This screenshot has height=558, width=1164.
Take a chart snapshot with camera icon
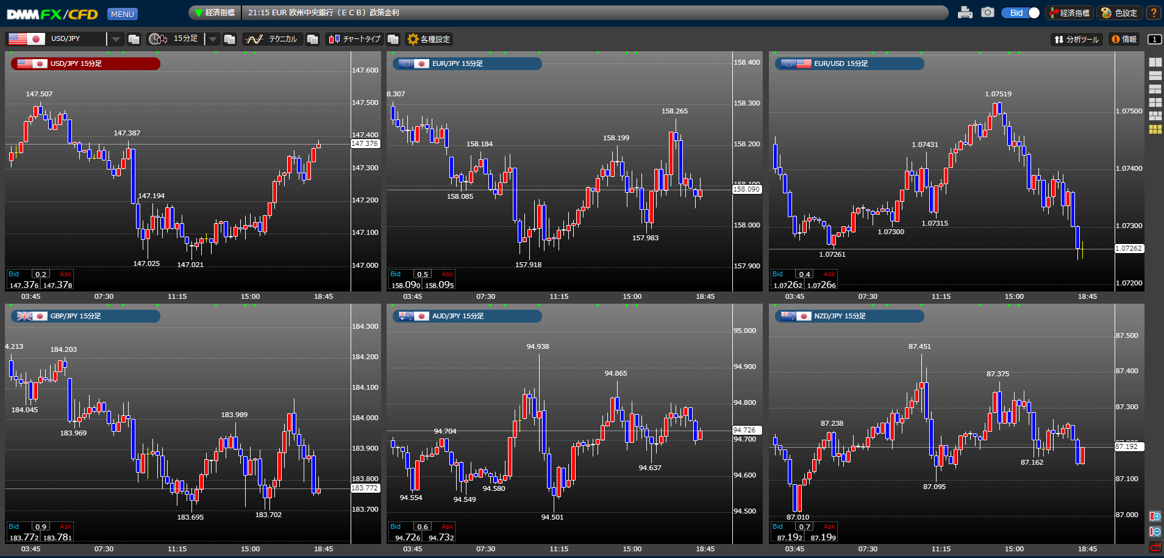coord(987,13)
